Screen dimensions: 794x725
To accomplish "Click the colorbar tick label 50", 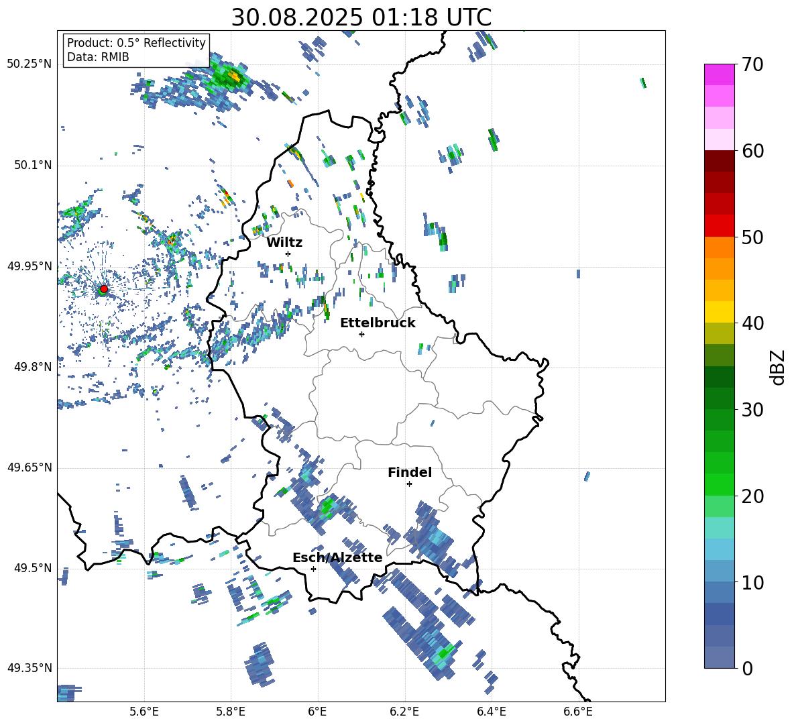I will [x=752, y=237].
